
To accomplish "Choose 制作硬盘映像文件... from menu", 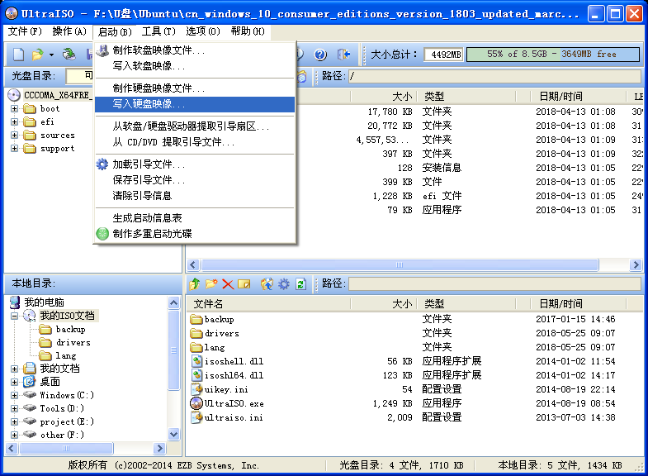I will click(x=195, y=88).
